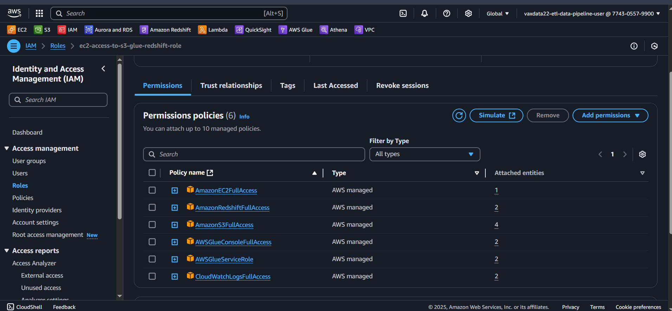Open the Global region selector
The height and width of the screenshot is (311, 672).
[498, 14]
